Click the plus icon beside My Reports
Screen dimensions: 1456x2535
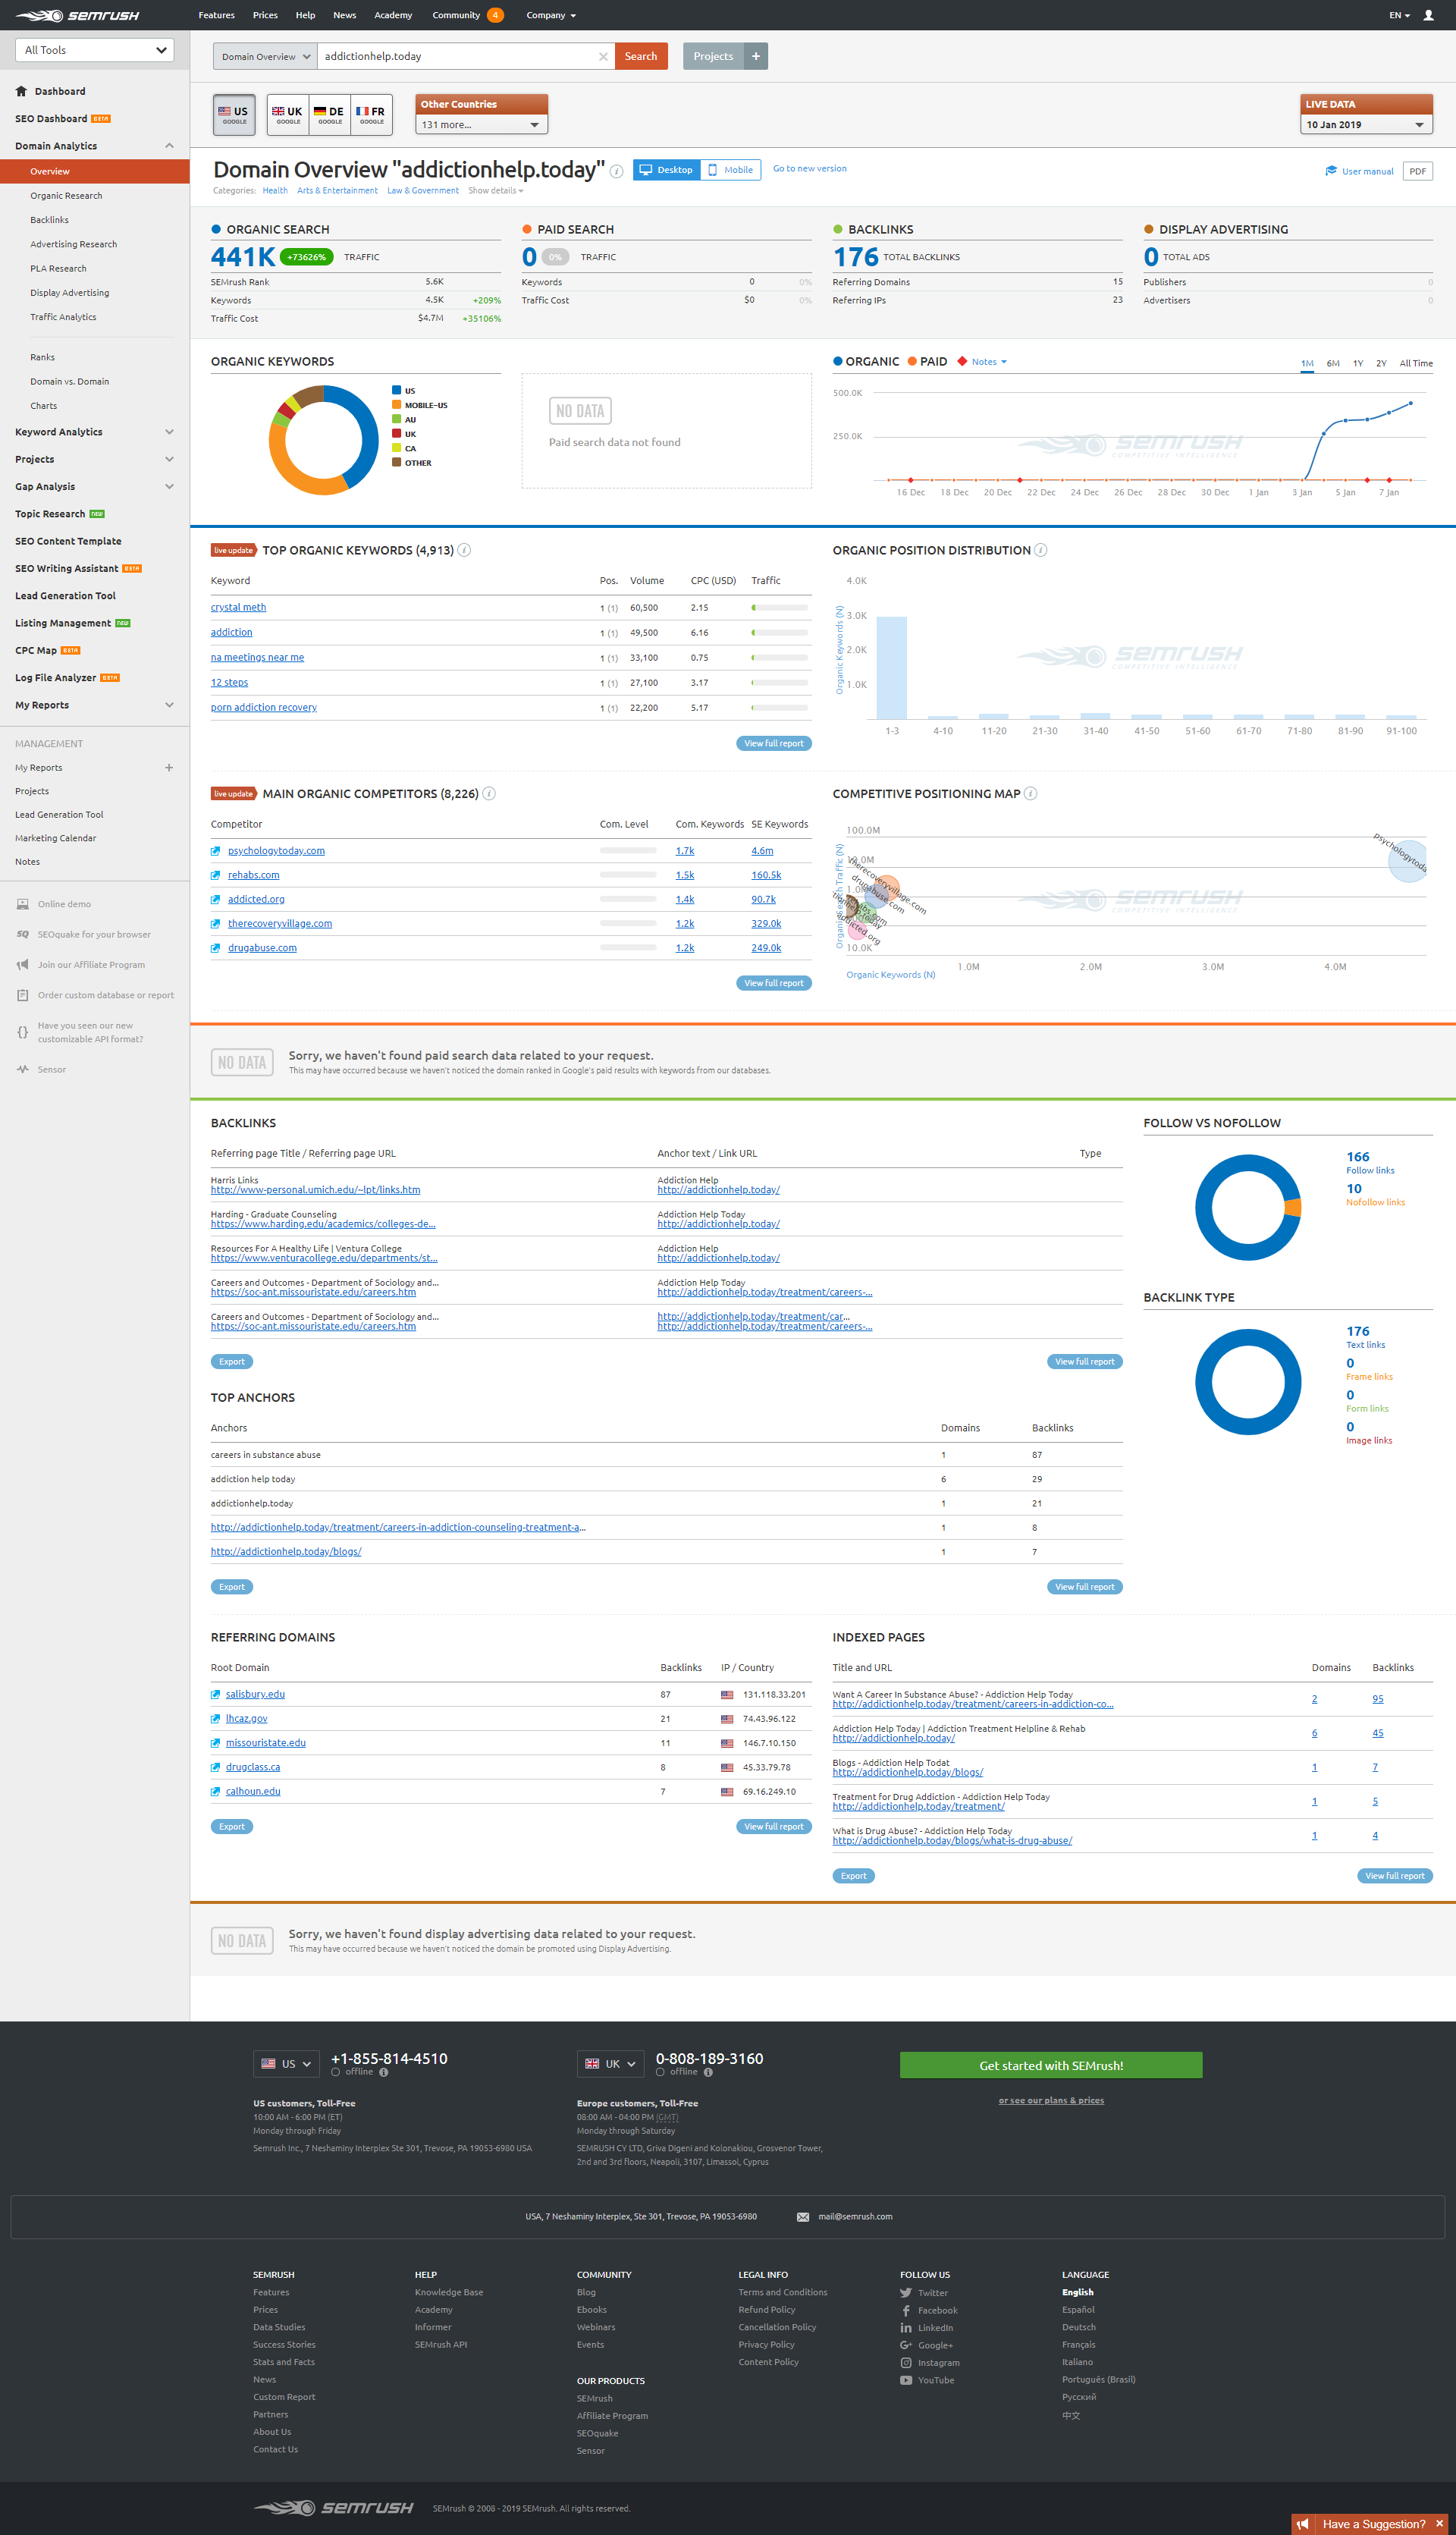(x=169, y=768)
